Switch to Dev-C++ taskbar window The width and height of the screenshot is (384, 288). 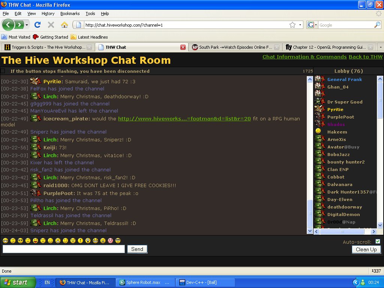point(206,283)
